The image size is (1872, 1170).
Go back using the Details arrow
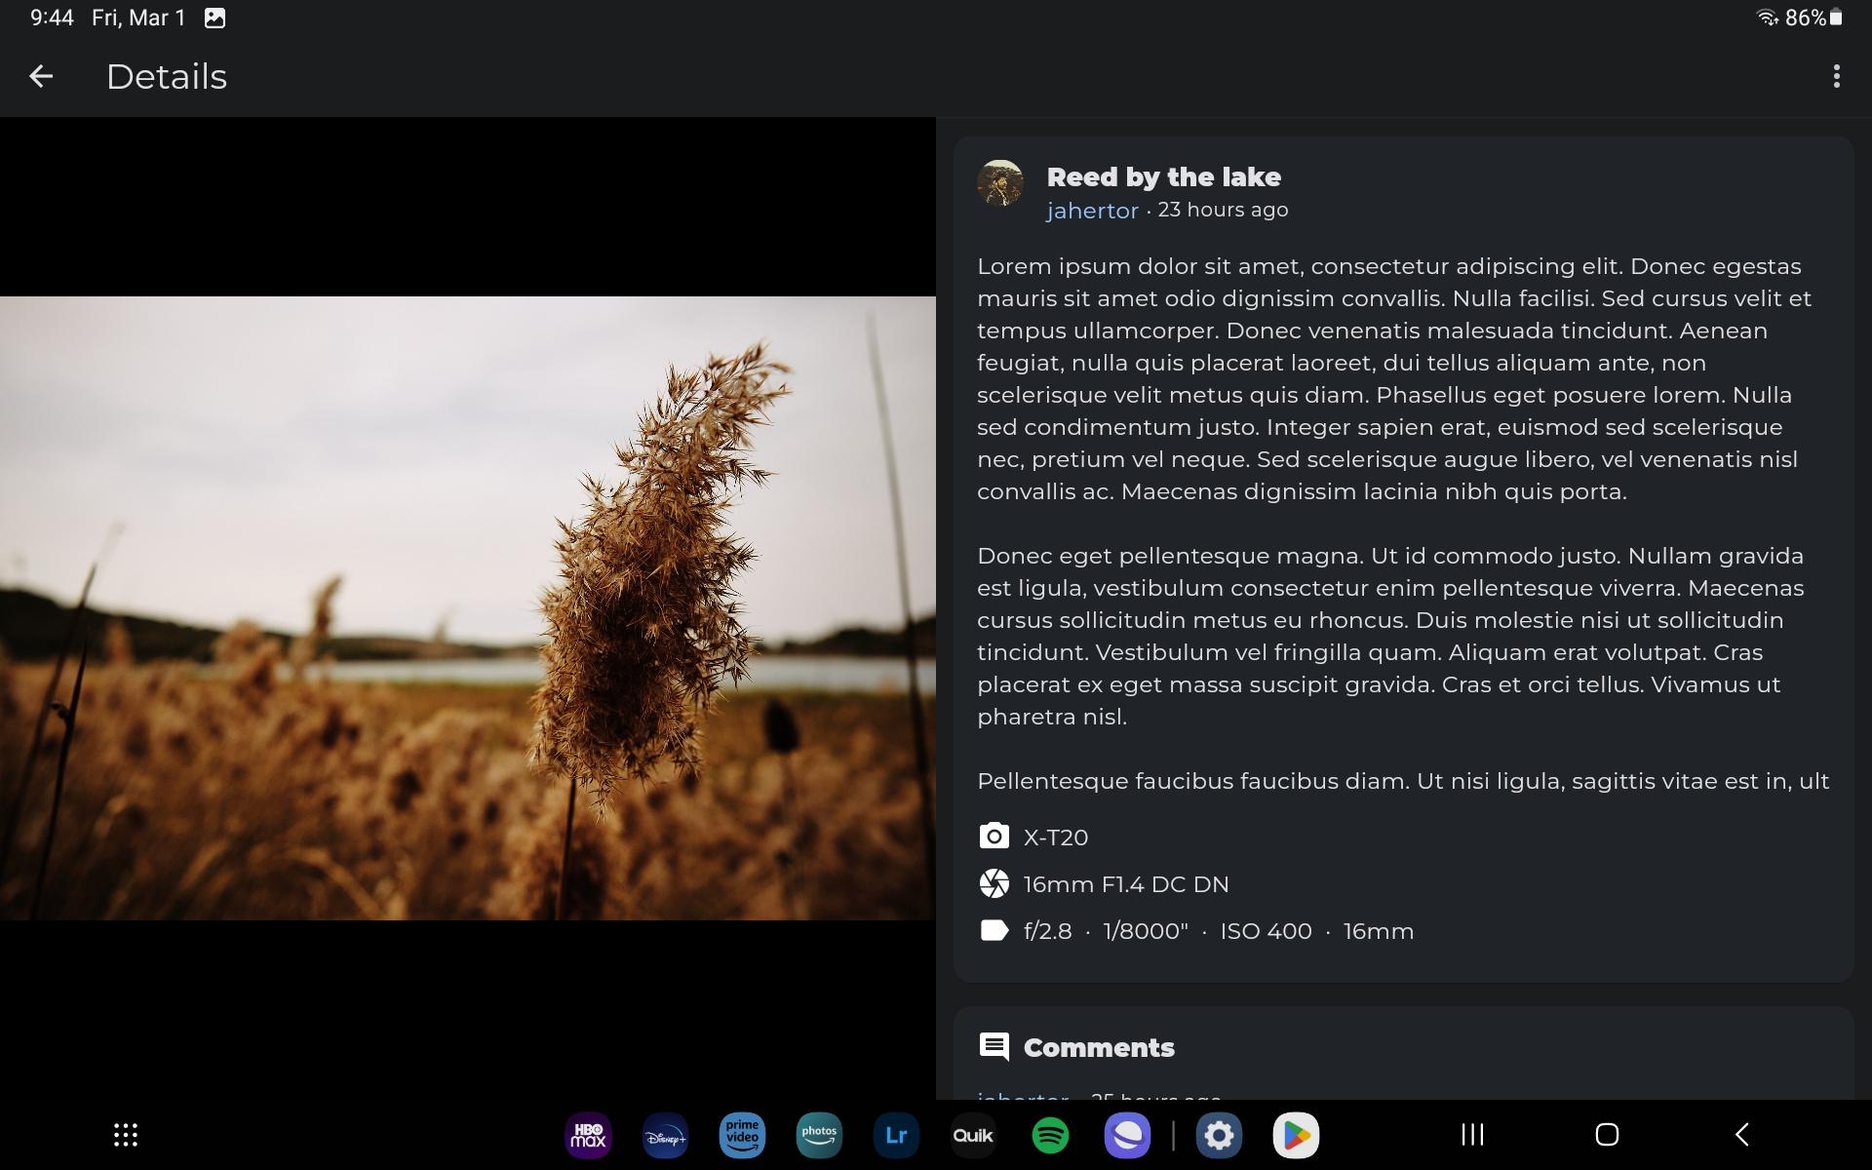41,76
